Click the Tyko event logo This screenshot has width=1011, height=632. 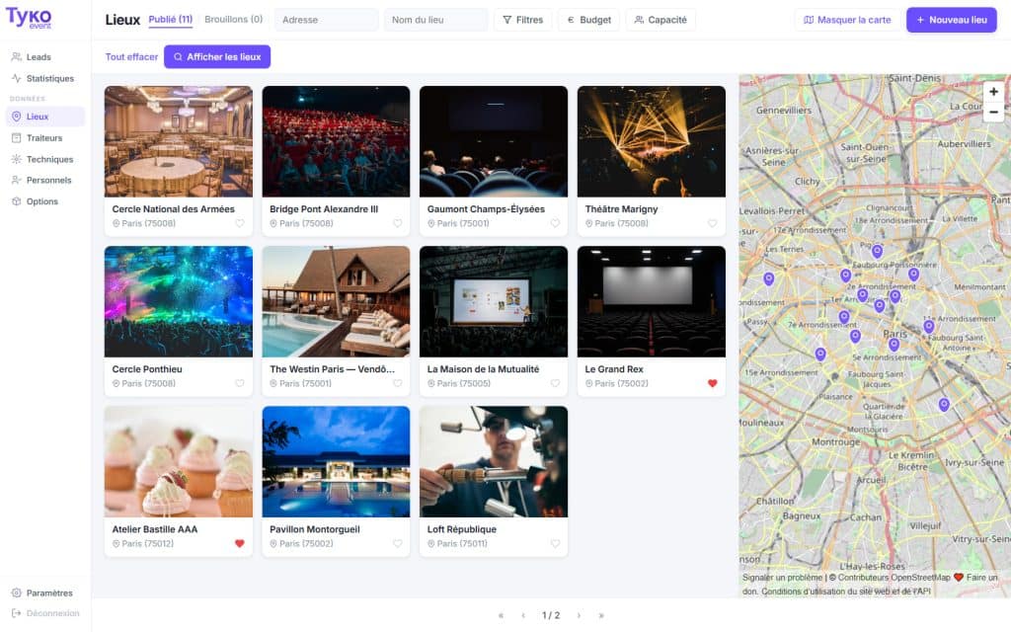[29, 18]
